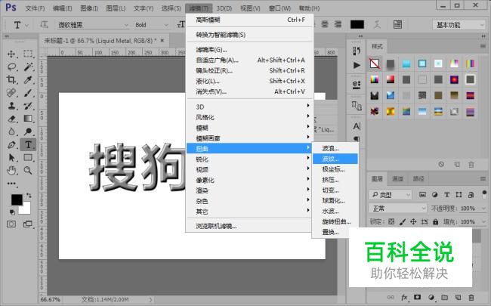The height and width of the screenshot is (306, 491).
Task: Select the Rectangular Marquee tool
Action: coord(28,54)
